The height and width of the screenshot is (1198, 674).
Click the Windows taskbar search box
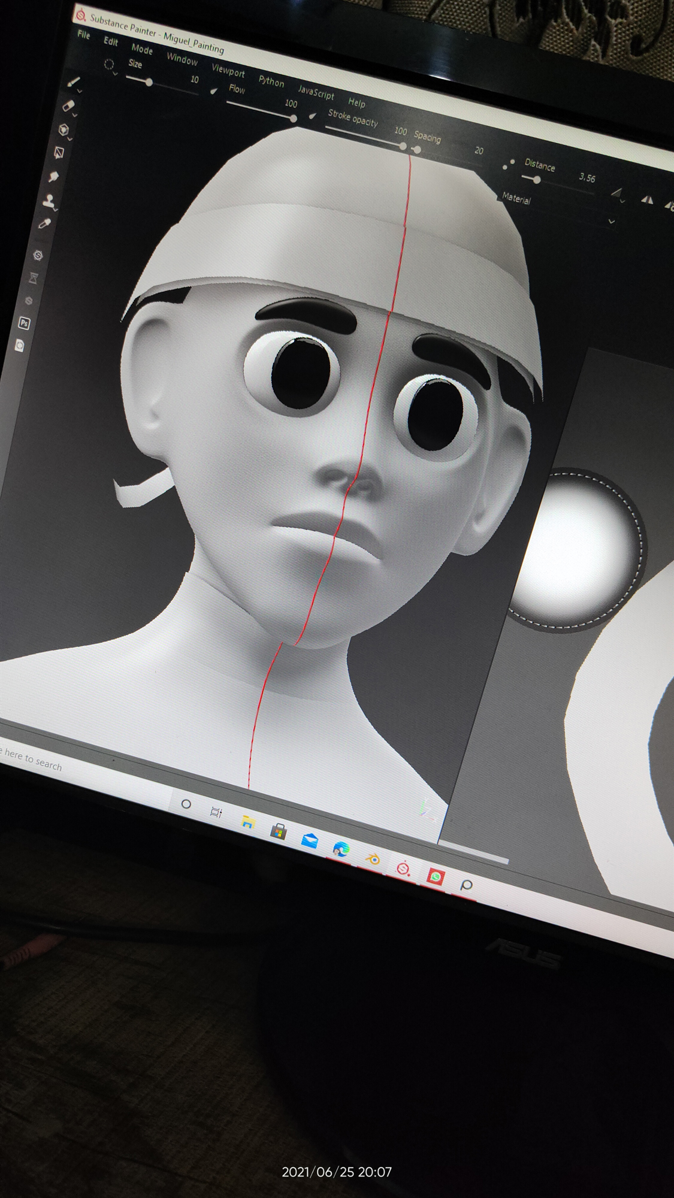(84, 773)
